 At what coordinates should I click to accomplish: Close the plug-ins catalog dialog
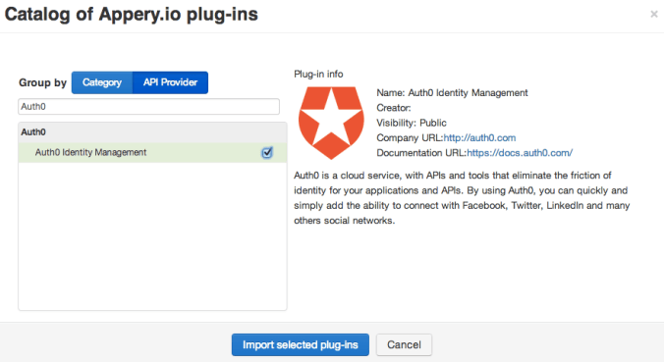click(x=654, y=15)
